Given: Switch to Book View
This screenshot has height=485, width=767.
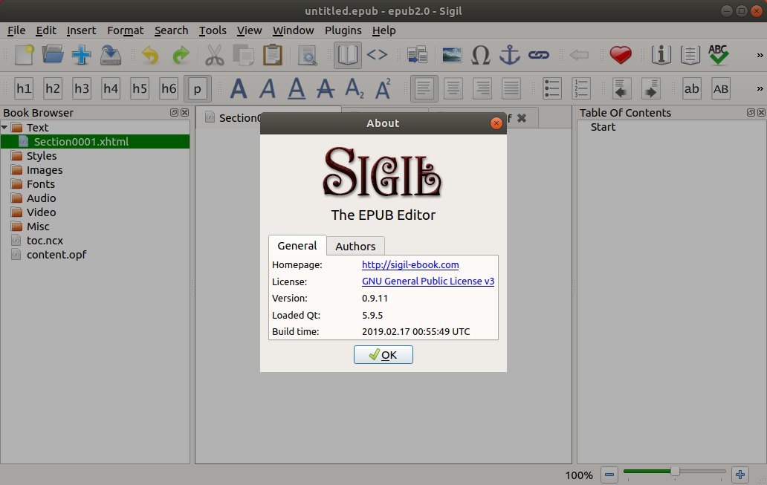Looking at the screenshot, I should pos(348,55).
